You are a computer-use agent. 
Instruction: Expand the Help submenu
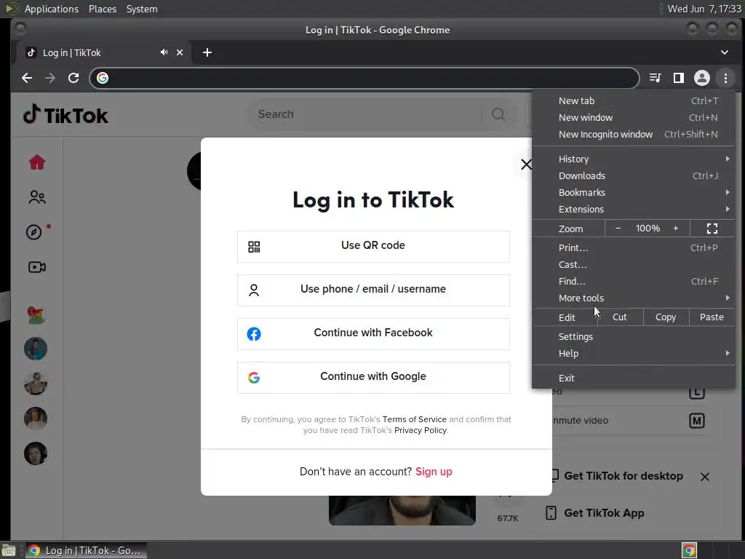click(634, 354)
